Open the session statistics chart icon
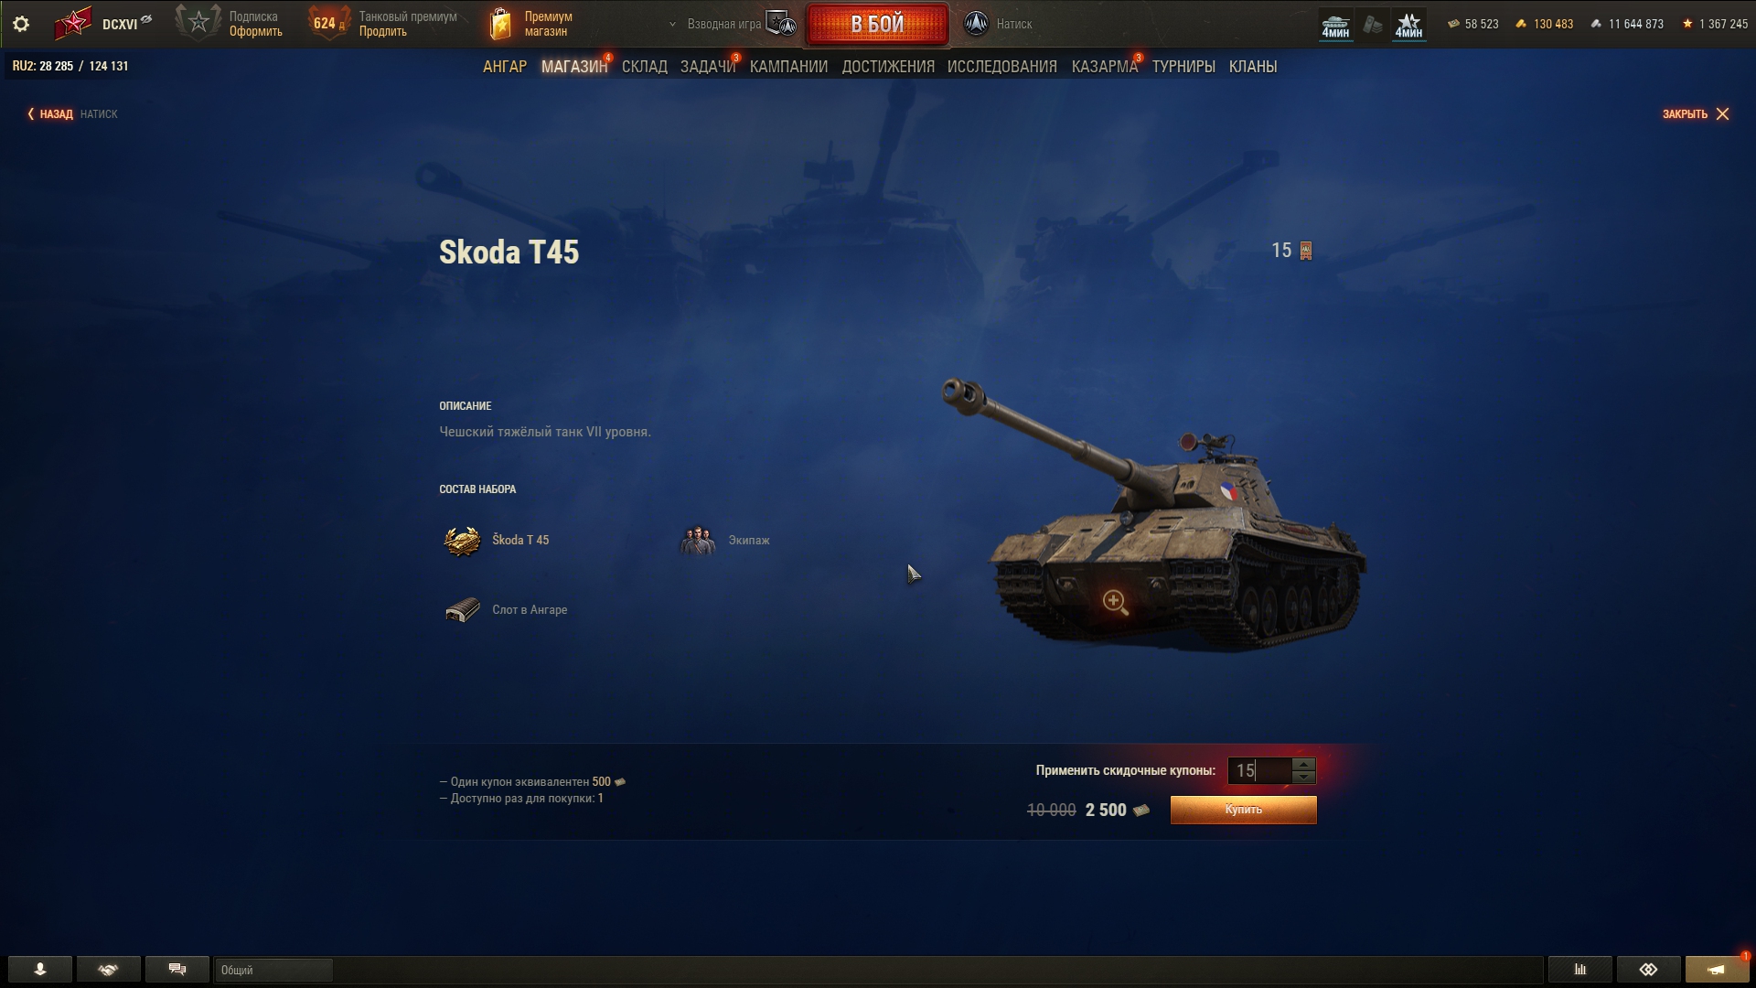The height and width of the screenshot is (988, 1756). [1579, 969]
